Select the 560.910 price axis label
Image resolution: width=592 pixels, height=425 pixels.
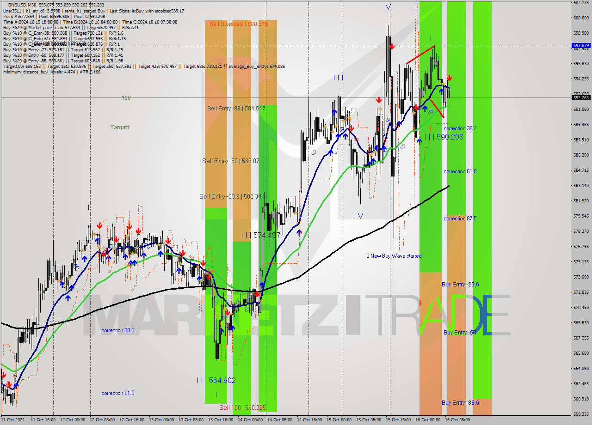click(x=581, y=399)
